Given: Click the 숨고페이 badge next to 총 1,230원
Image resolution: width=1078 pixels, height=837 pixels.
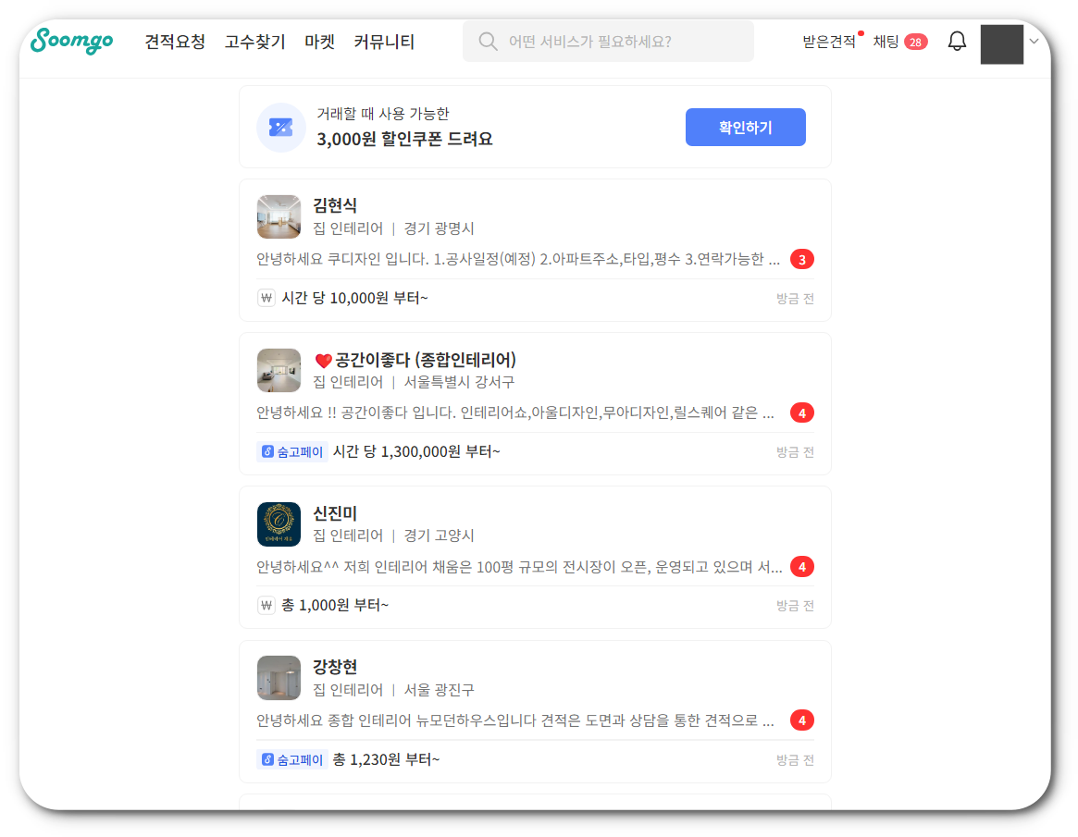Looking at the screenshot, I should [x=292, y=759].
